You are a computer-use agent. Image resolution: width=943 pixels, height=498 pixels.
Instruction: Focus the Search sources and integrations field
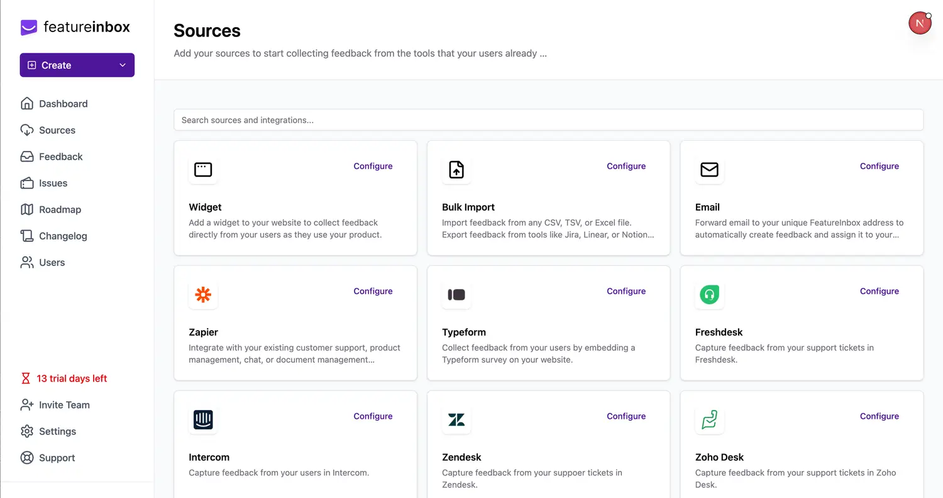pos(548,120)
